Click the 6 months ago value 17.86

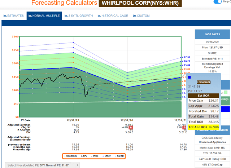tap(183, 150)
